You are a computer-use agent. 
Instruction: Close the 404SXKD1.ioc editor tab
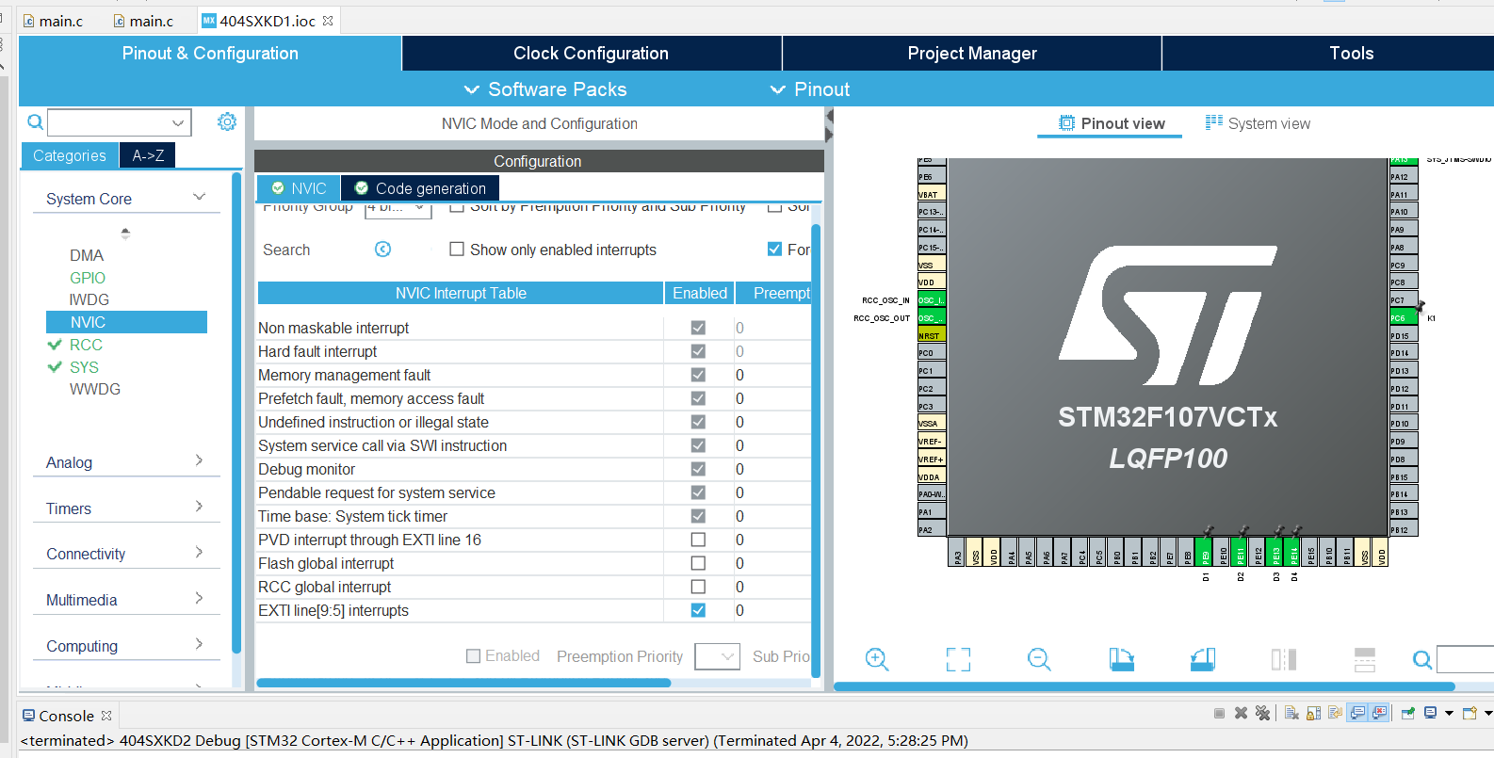point(328,21)
